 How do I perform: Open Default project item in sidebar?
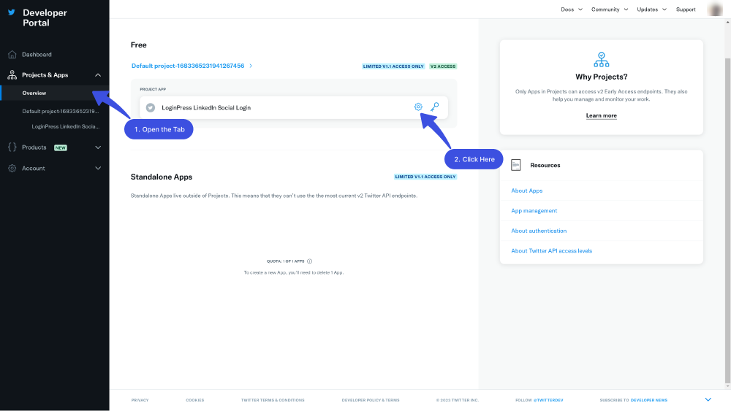click(61, 111)
